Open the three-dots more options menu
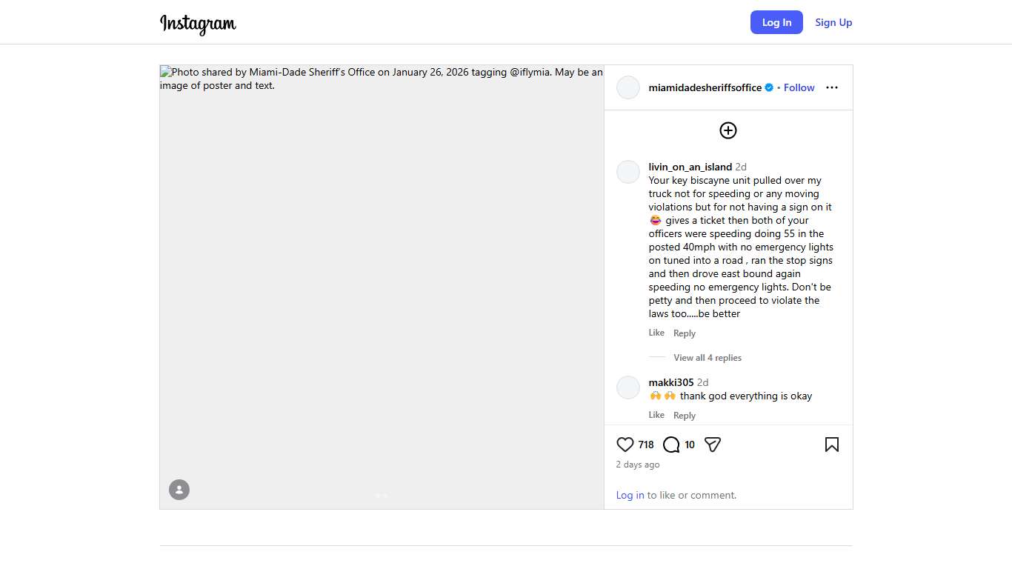This screenshot has width=1012, height=569. click(x=832, y=87)
